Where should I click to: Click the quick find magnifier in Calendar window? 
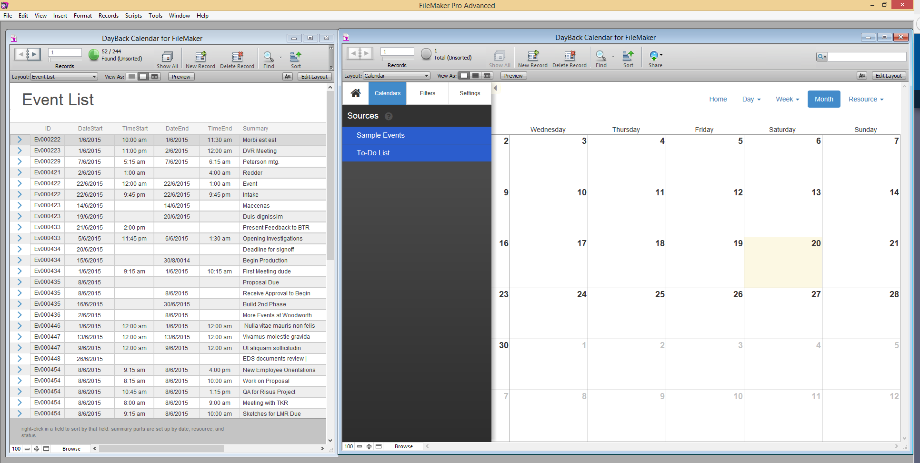(x=822, y=57)
